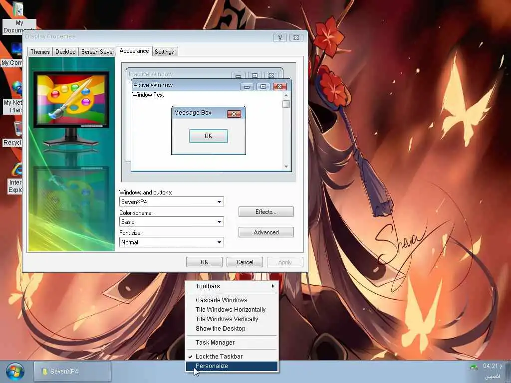Screen dimensions: 511x383
Task: Click the Window Text label in preview
Action: (148, 95)
